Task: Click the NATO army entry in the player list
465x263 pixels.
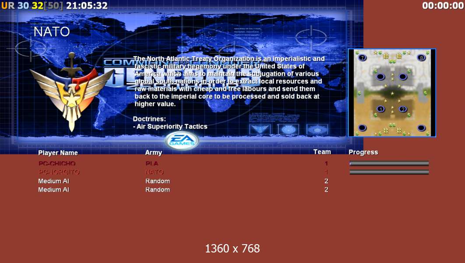Action: [x=155, y=172]
